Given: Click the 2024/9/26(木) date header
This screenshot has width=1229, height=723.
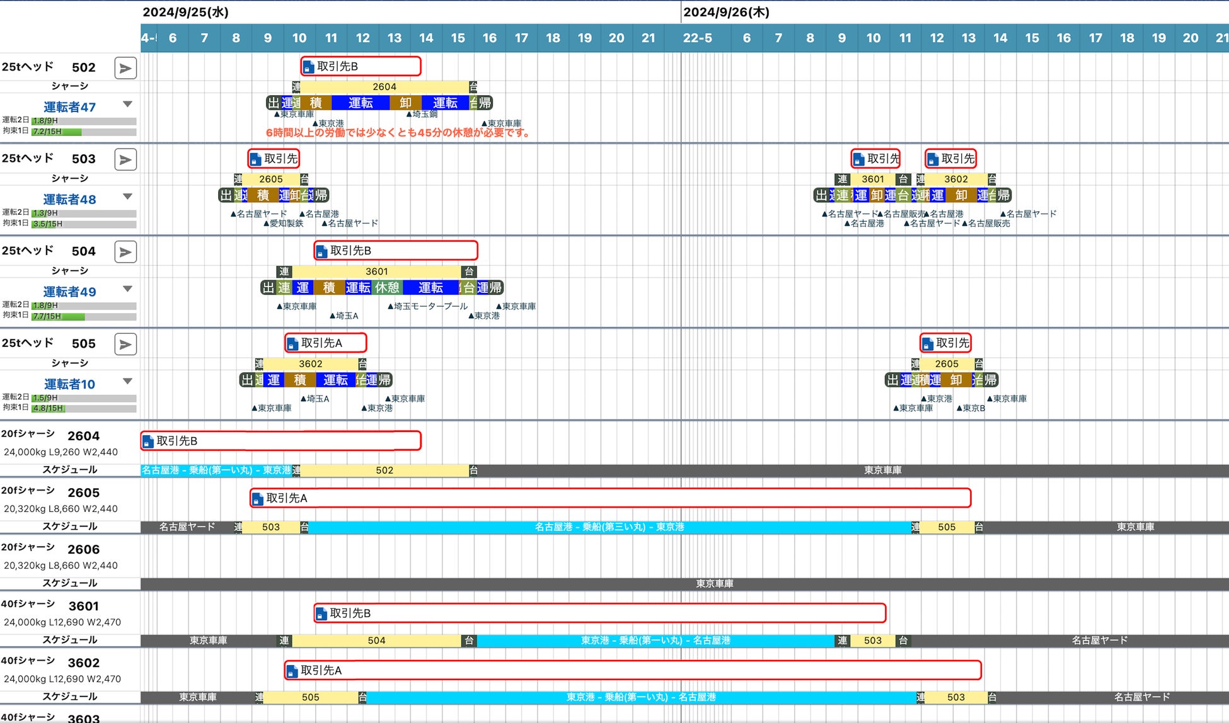Looking at the screenshot, I should 726,12.
